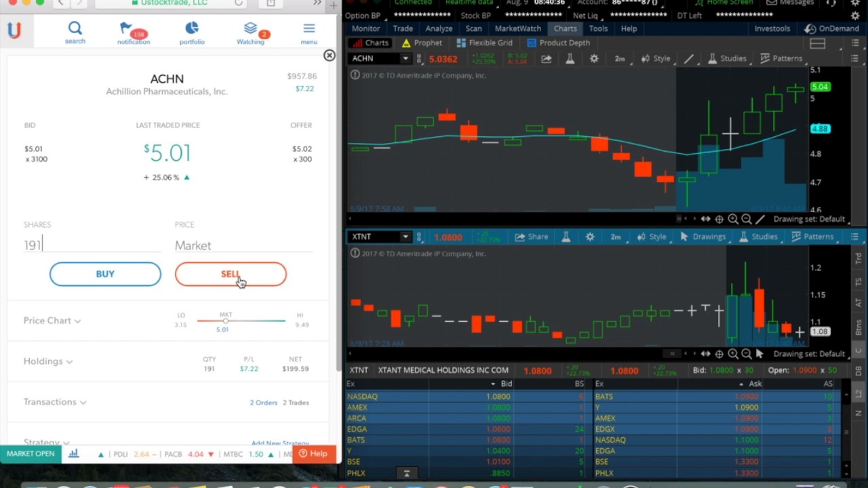This screenshot has height=488, width=868.
Task: Click the Help button
Action: pyautogui.click(x=313, y=453)
